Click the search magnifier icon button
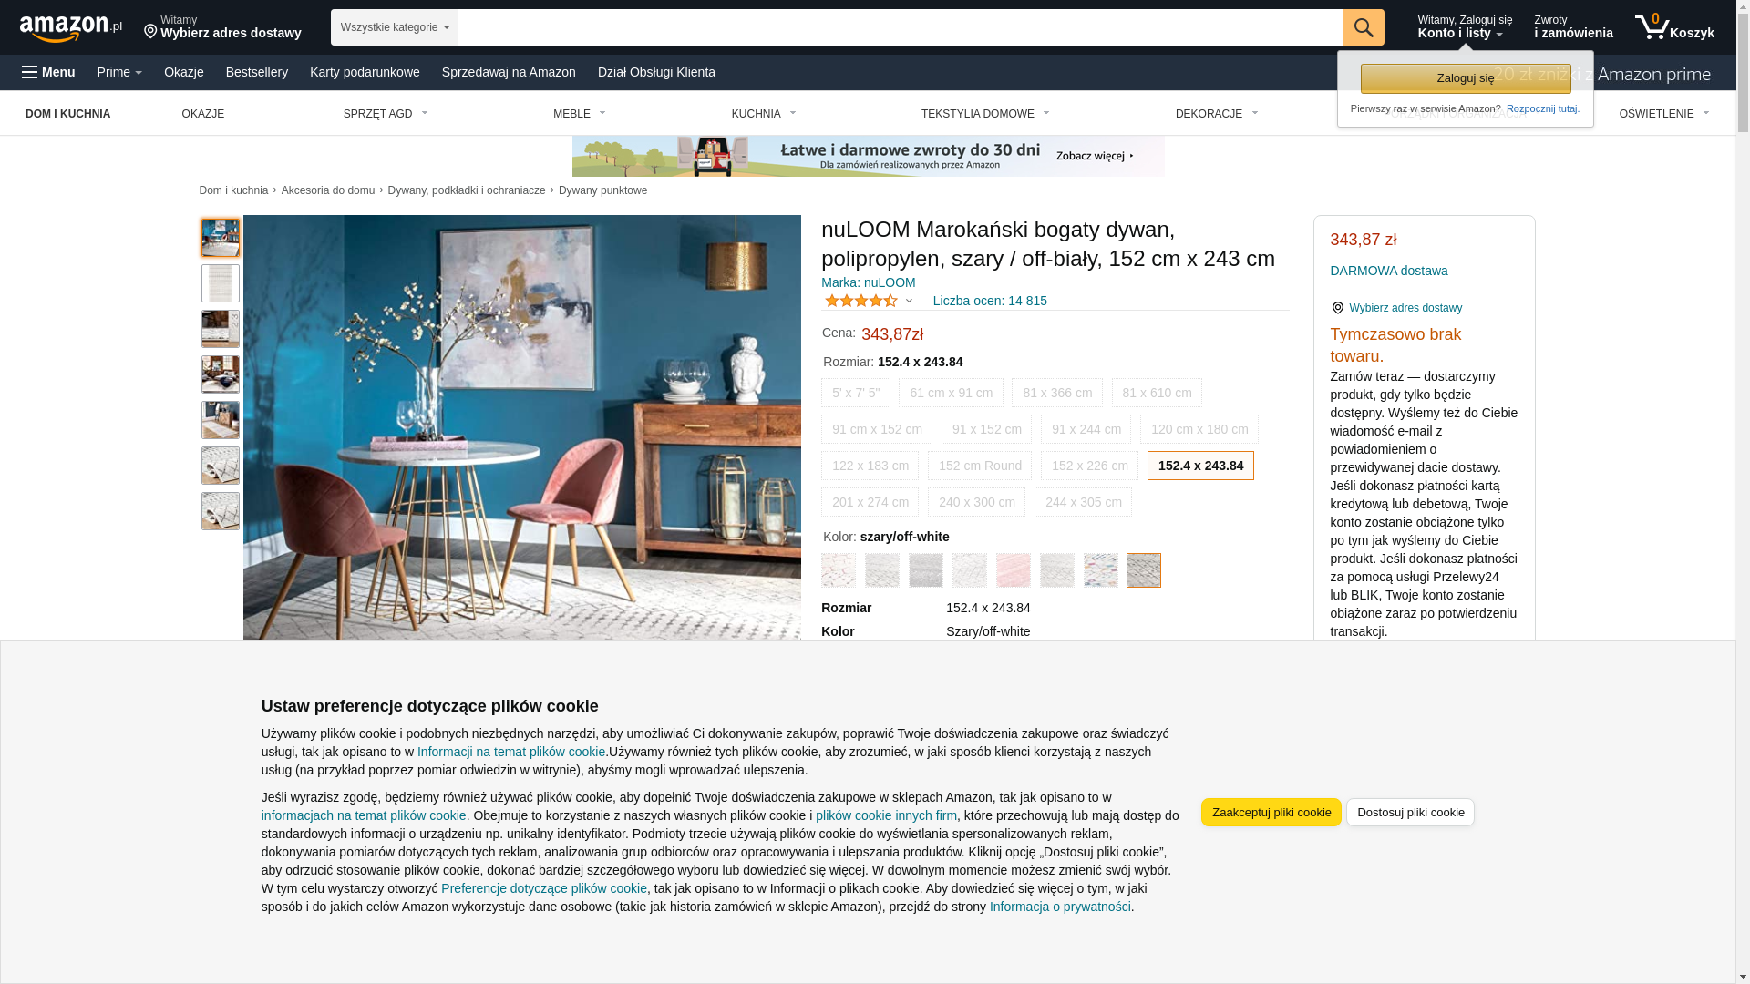Viewport: 1750px width, 984px height. pos(1364,27)
